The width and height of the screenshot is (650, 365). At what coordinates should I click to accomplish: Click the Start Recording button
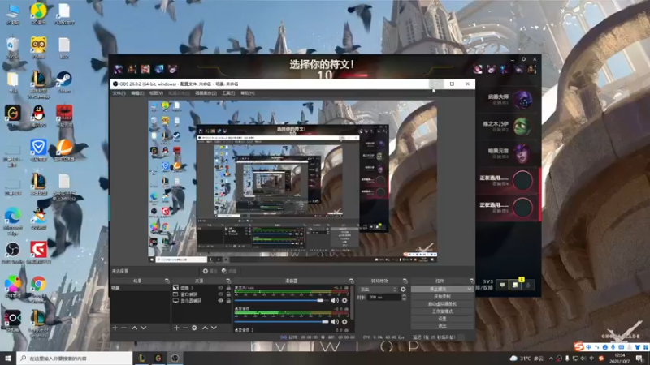pyautogui.click(x=442, y=297)
